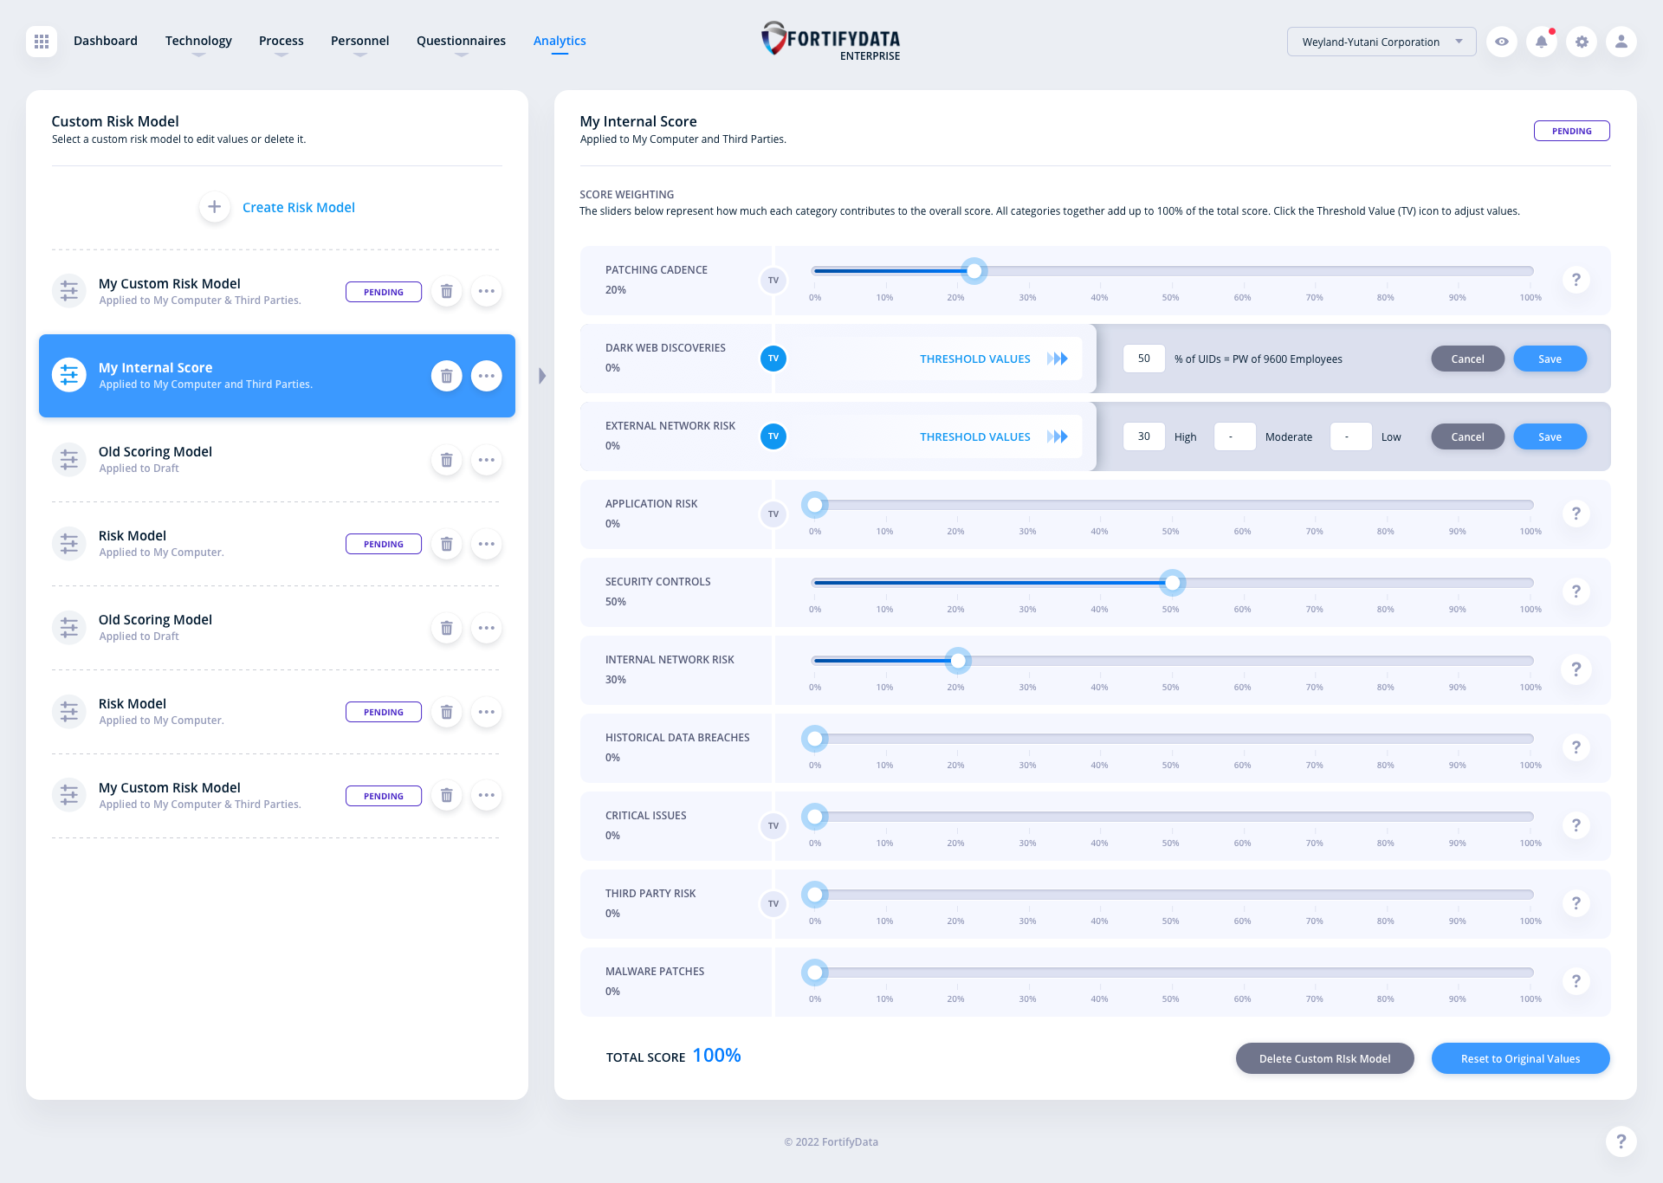This screenshot has width=1663, height=1183.
Task: Click the eye preview icon in top bar
Action: click(x=1502, y=41)
